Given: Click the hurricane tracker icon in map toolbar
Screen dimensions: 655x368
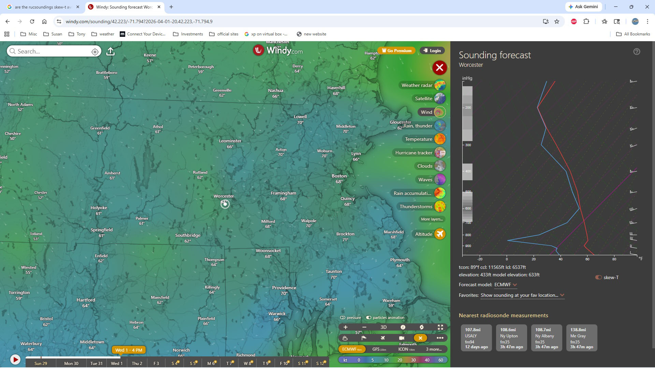Looking at the screenshot, I should 422,327.
